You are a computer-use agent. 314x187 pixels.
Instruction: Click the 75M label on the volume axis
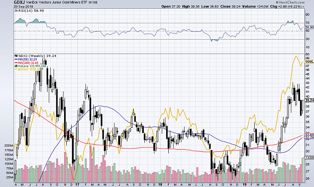click(x=10, y=168)
